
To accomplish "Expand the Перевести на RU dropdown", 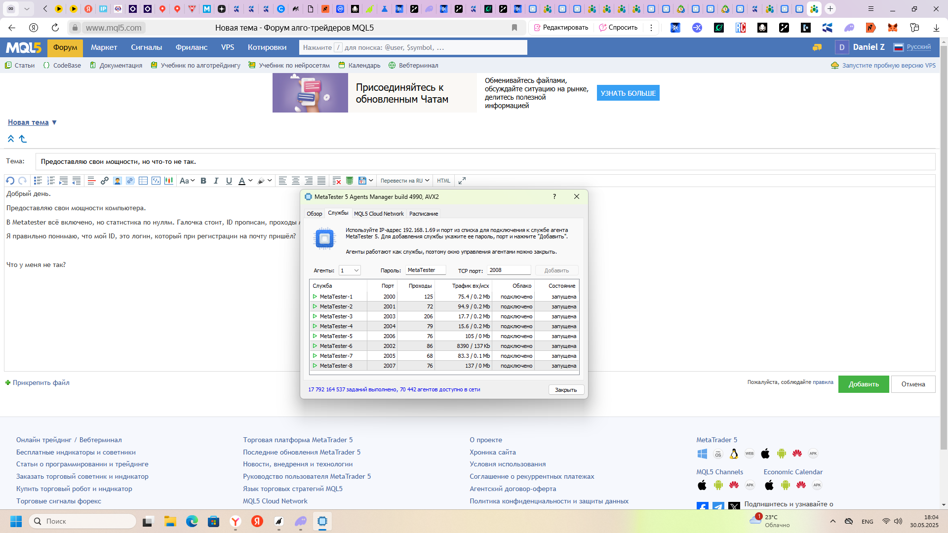I will click(405, 181).
